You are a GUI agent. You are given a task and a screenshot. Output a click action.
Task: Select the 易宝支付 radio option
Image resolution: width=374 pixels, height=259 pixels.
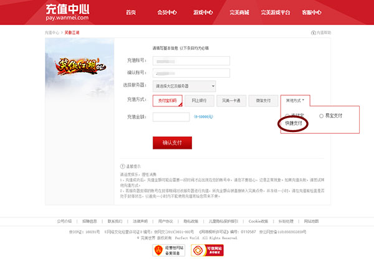[321, 116]
